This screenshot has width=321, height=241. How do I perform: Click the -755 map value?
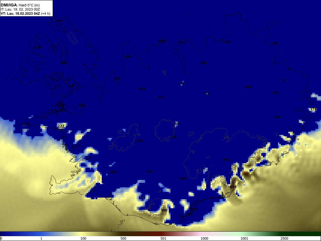(274, 93)
